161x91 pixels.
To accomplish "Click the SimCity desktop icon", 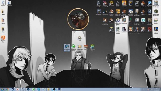I will (x=156, y=21).
